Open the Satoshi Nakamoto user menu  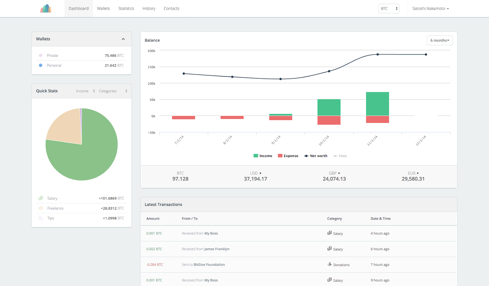pos(431,9)
